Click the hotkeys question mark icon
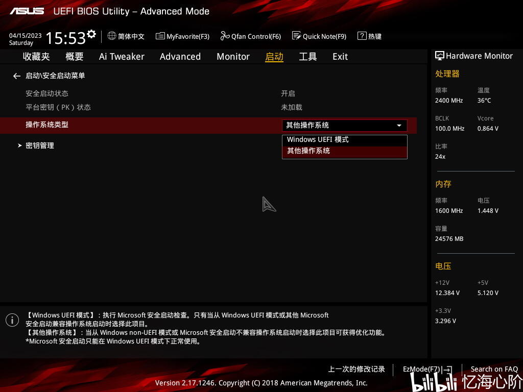Screen dimensions: 523x392 (x=362, y=36)
